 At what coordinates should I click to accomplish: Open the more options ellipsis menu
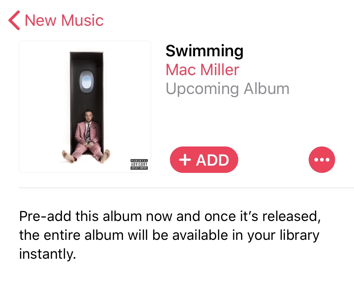(x=322, y=160)
